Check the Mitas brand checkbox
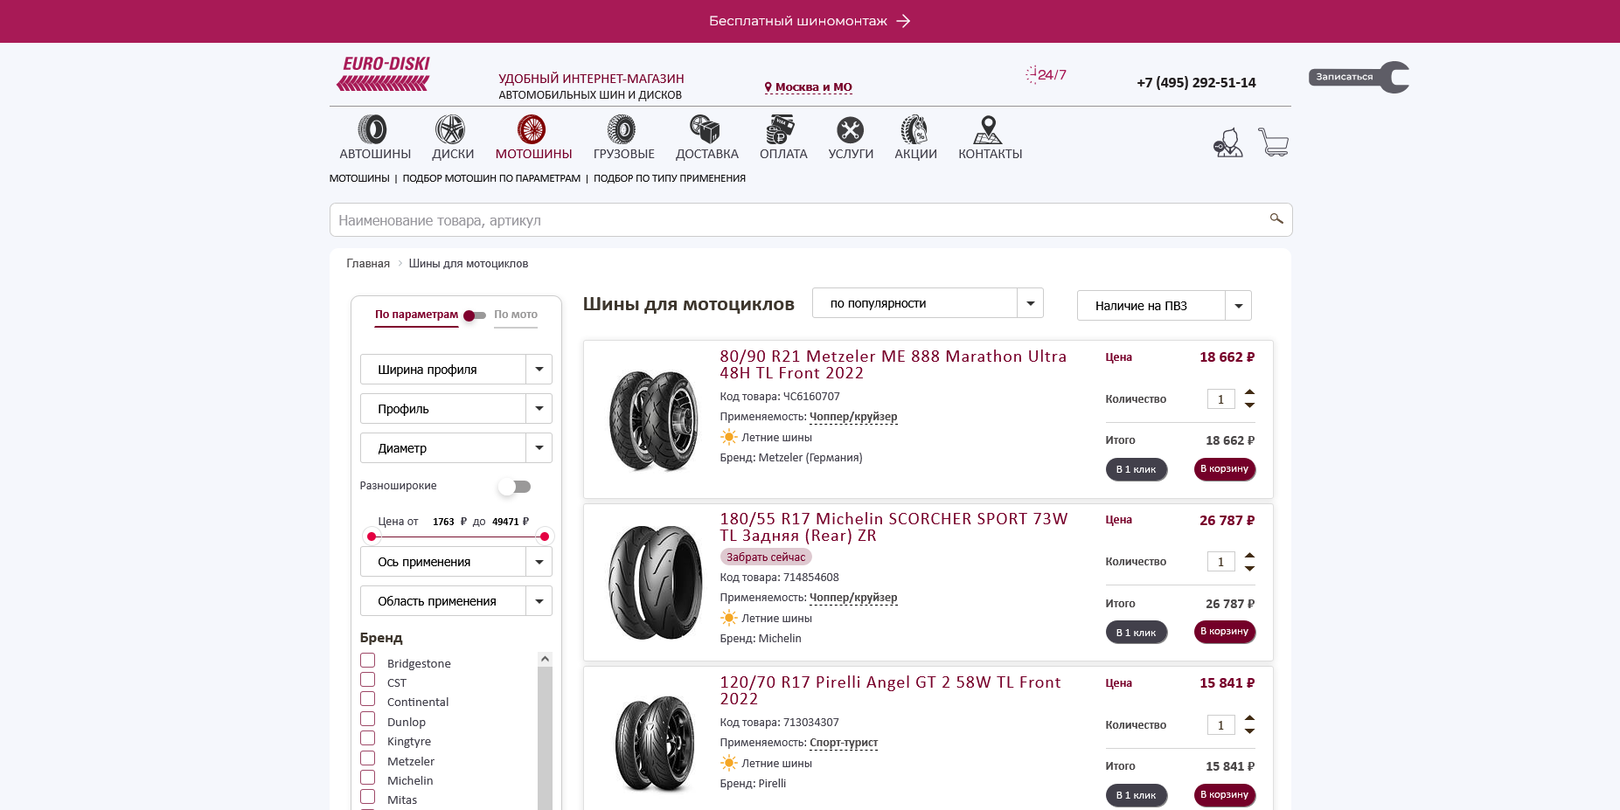Screen dimensions: 1620x810 368,797
